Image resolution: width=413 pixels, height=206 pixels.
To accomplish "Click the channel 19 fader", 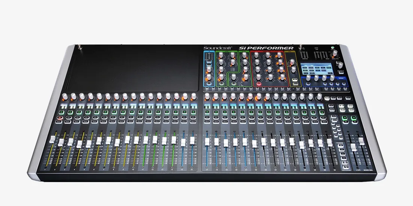I will (x=226, y=143).
